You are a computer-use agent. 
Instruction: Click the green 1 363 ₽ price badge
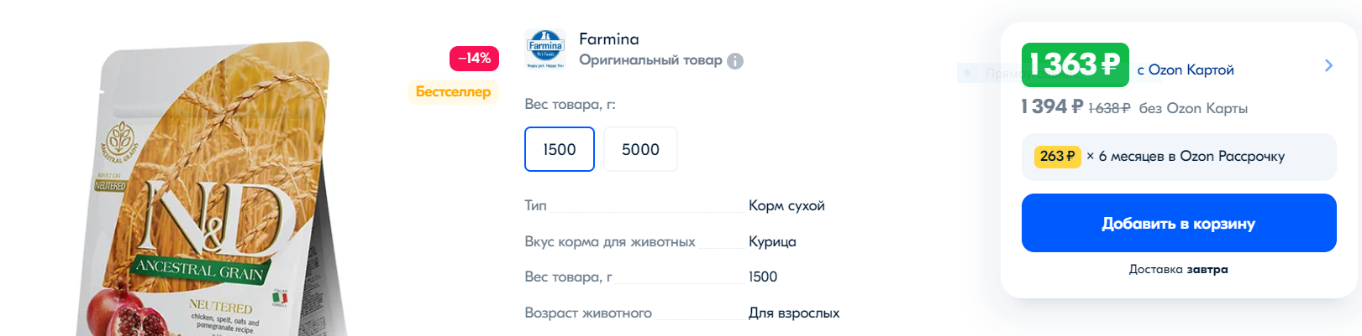click(x=1075, y=65)
